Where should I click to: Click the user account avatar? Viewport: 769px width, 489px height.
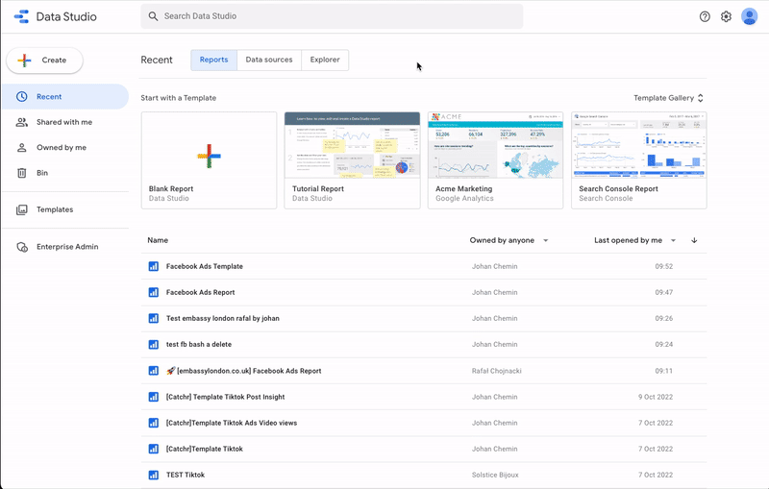(x=750, y=16)
